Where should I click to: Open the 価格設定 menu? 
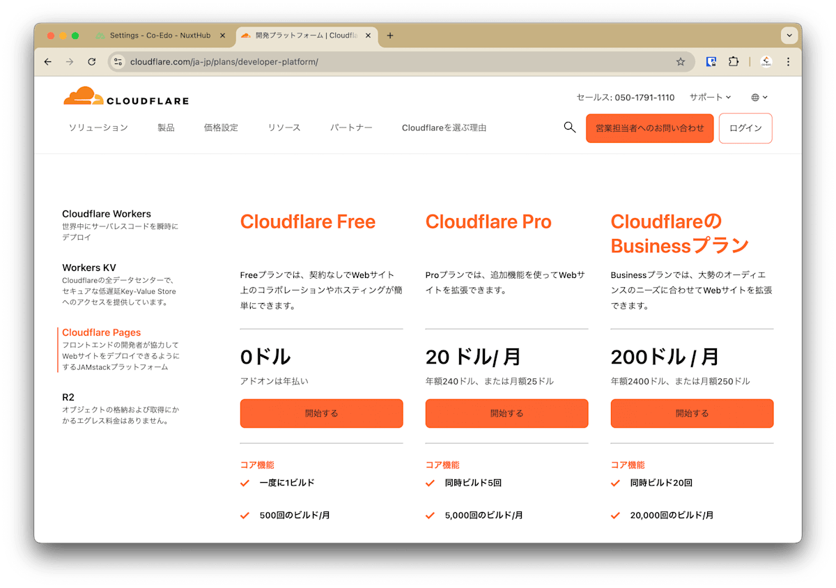tap(221, 127)
